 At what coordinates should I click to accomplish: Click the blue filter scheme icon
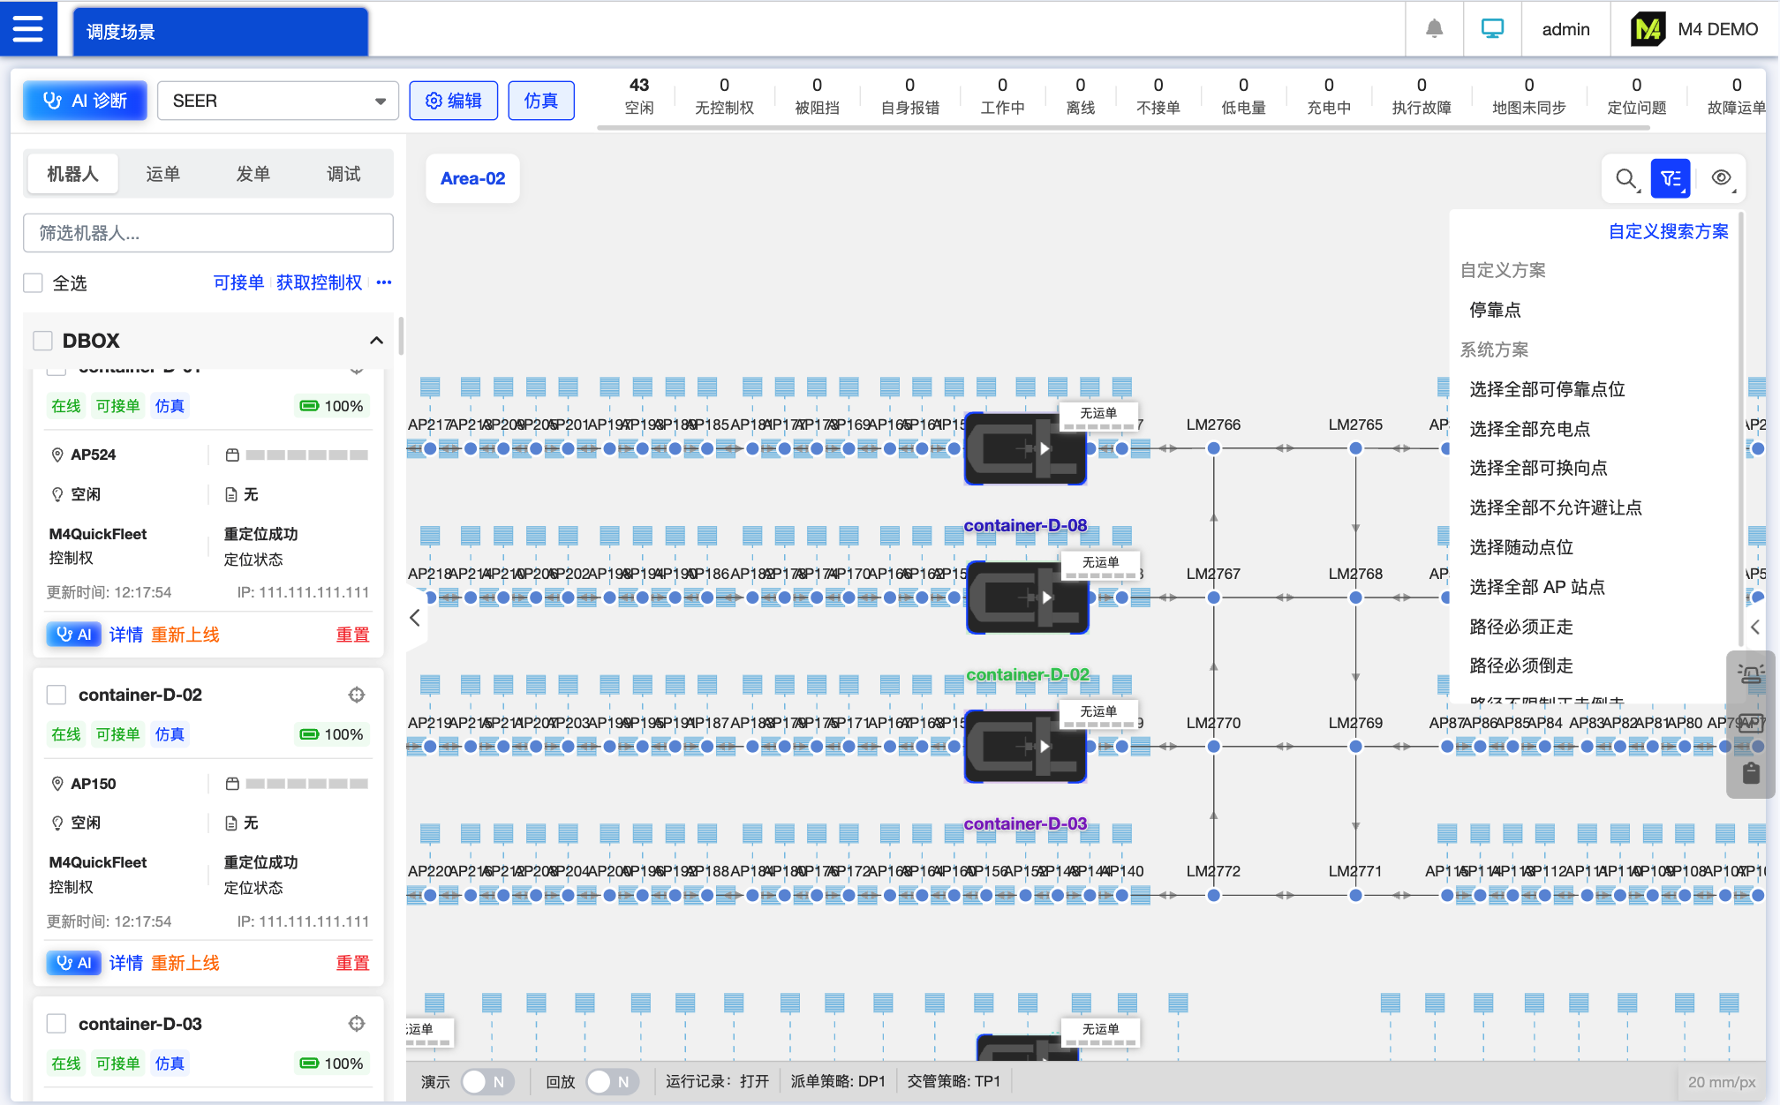tap(1671, 179)
